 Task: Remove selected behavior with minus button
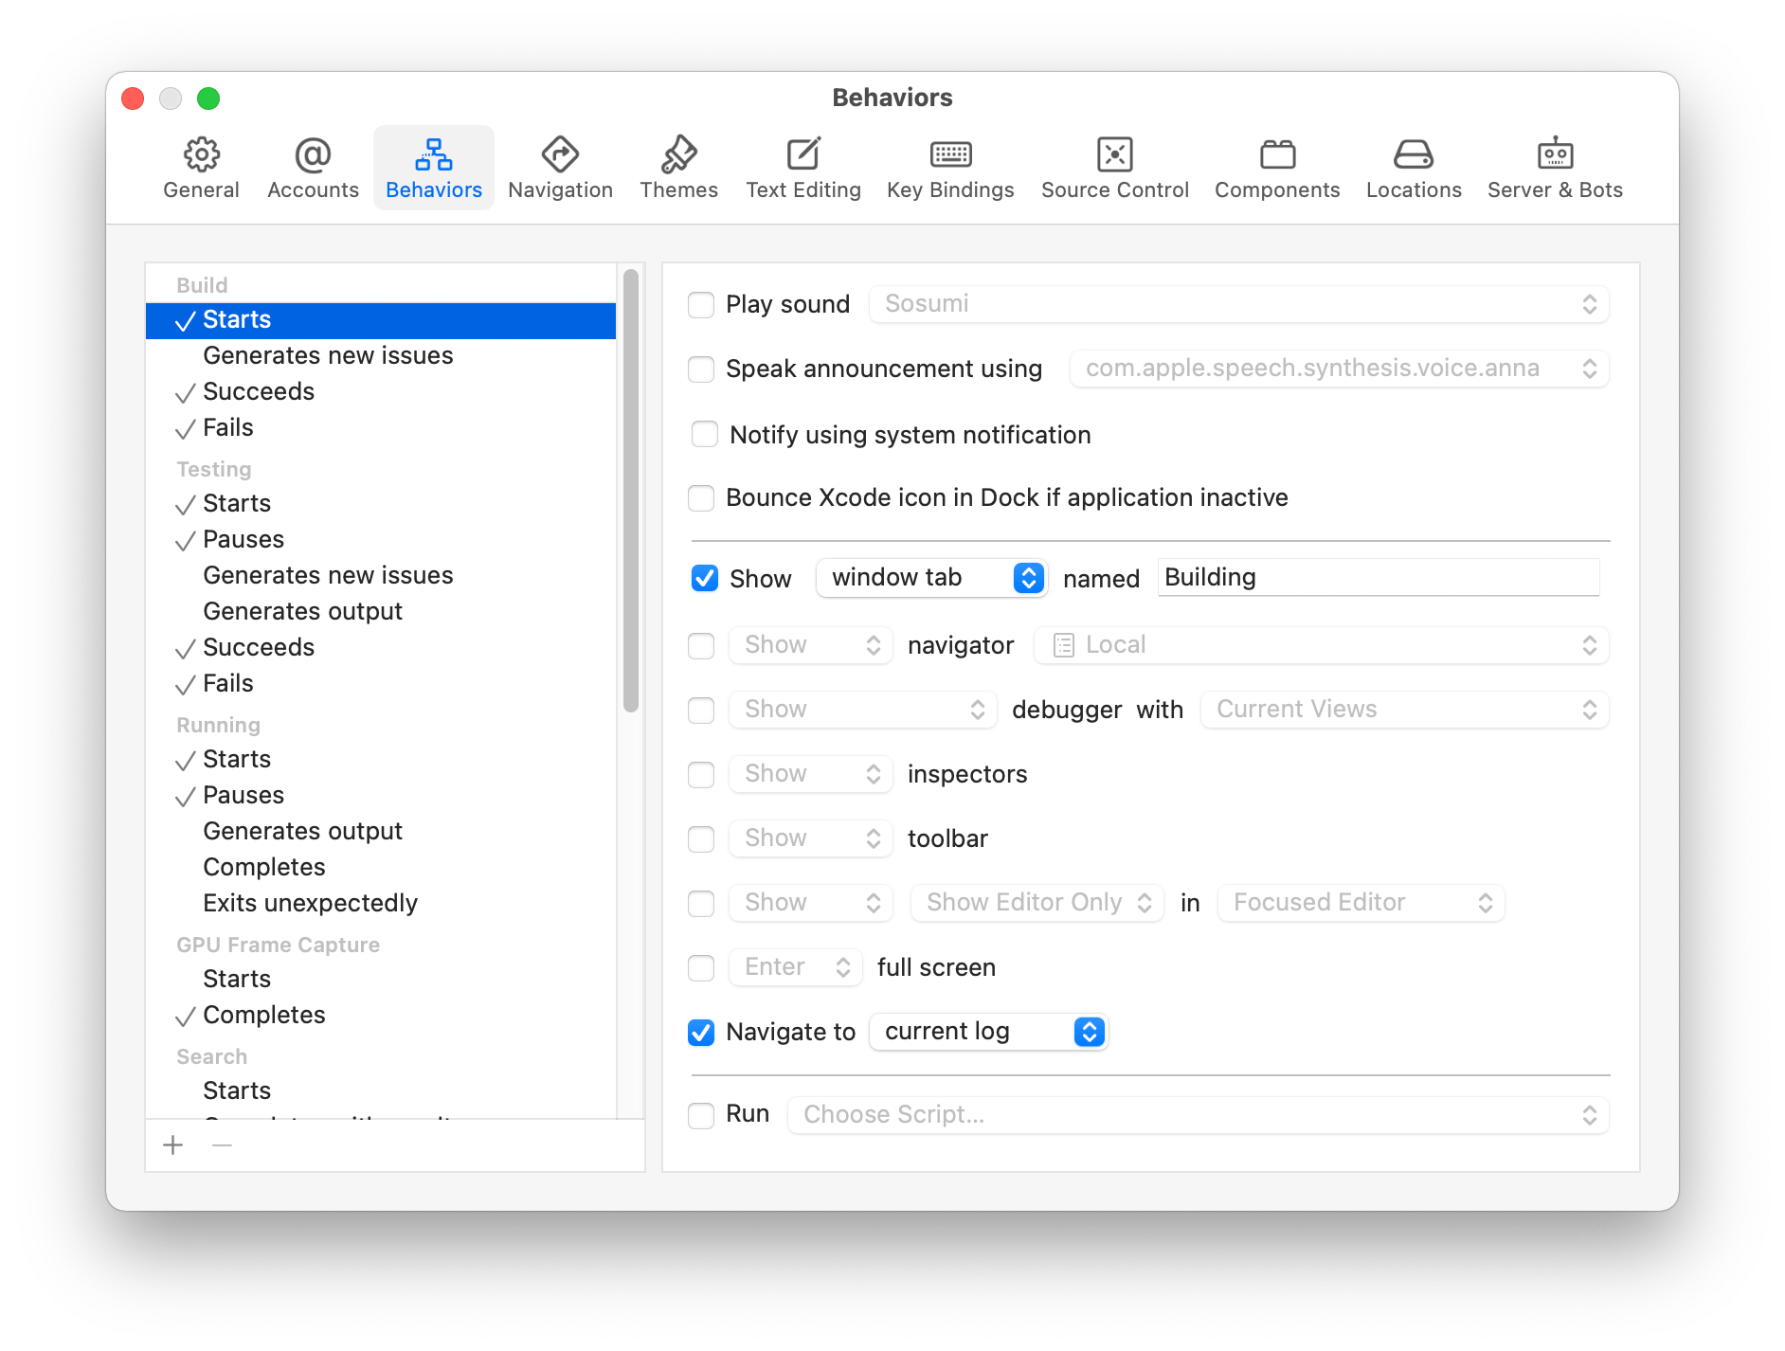222,1145
